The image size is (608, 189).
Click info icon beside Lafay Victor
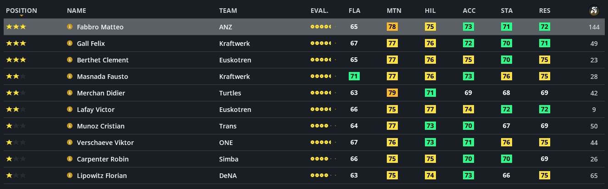point(70,110)
